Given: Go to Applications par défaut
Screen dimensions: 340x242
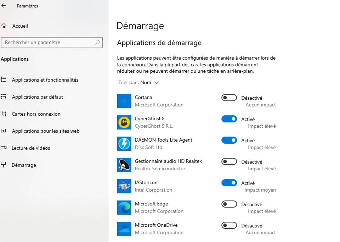Looking at the screenshot, I should [x=37, y=97].
